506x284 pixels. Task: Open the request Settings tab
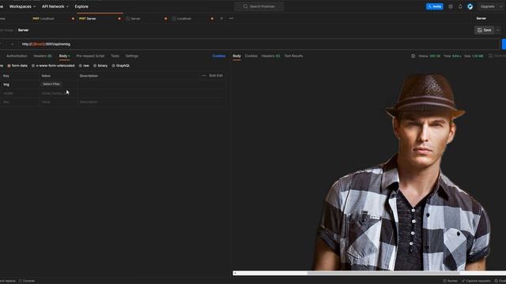[x=132, y=56]
